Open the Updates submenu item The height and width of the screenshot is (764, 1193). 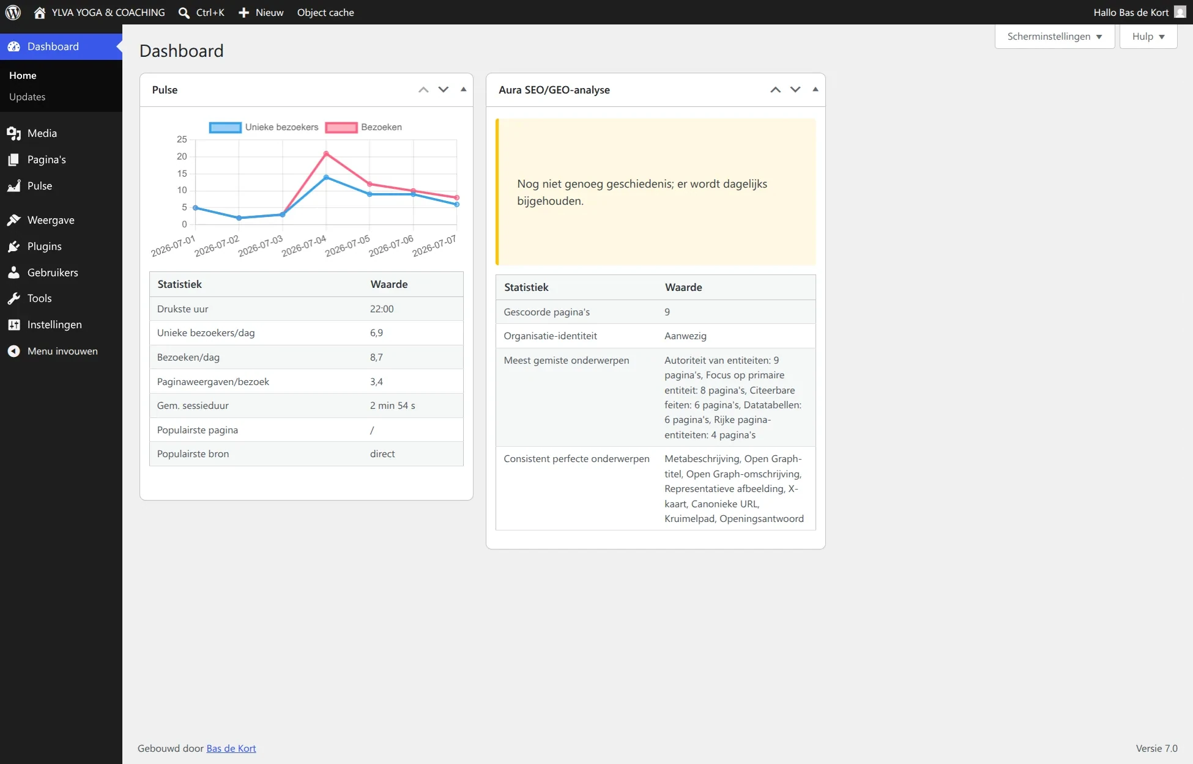pyautogui.click(x=27, y=97)
